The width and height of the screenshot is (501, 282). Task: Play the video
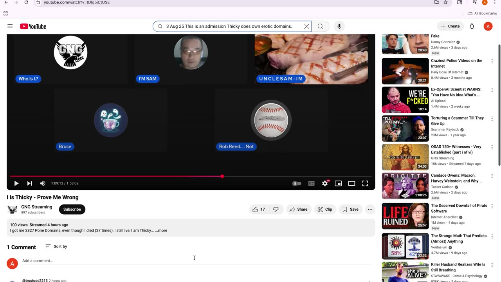(x=16, y=183)
